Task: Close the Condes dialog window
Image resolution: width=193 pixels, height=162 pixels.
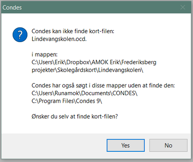Action: tap(183, 7)
